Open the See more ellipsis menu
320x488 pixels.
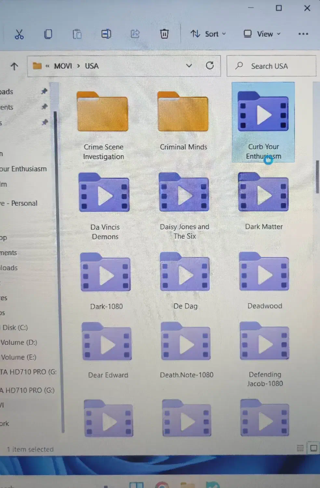303,34
